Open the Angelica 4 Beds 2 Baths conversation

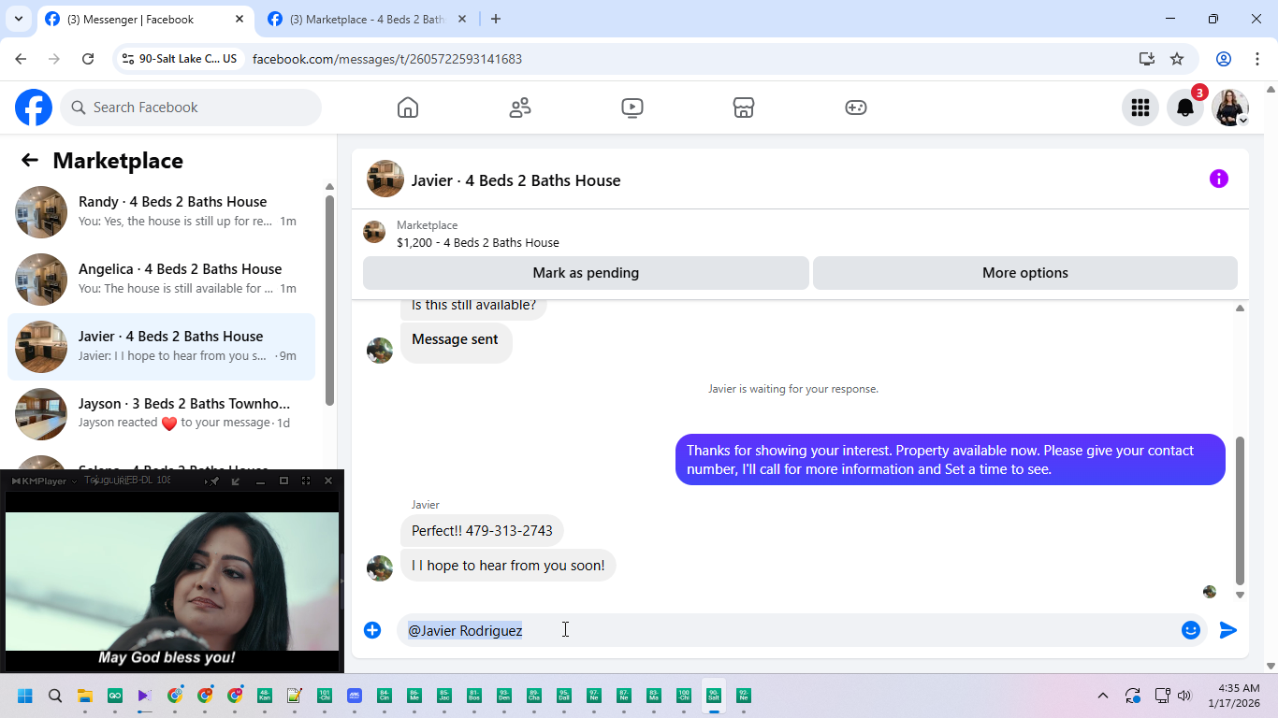point(161,279)
